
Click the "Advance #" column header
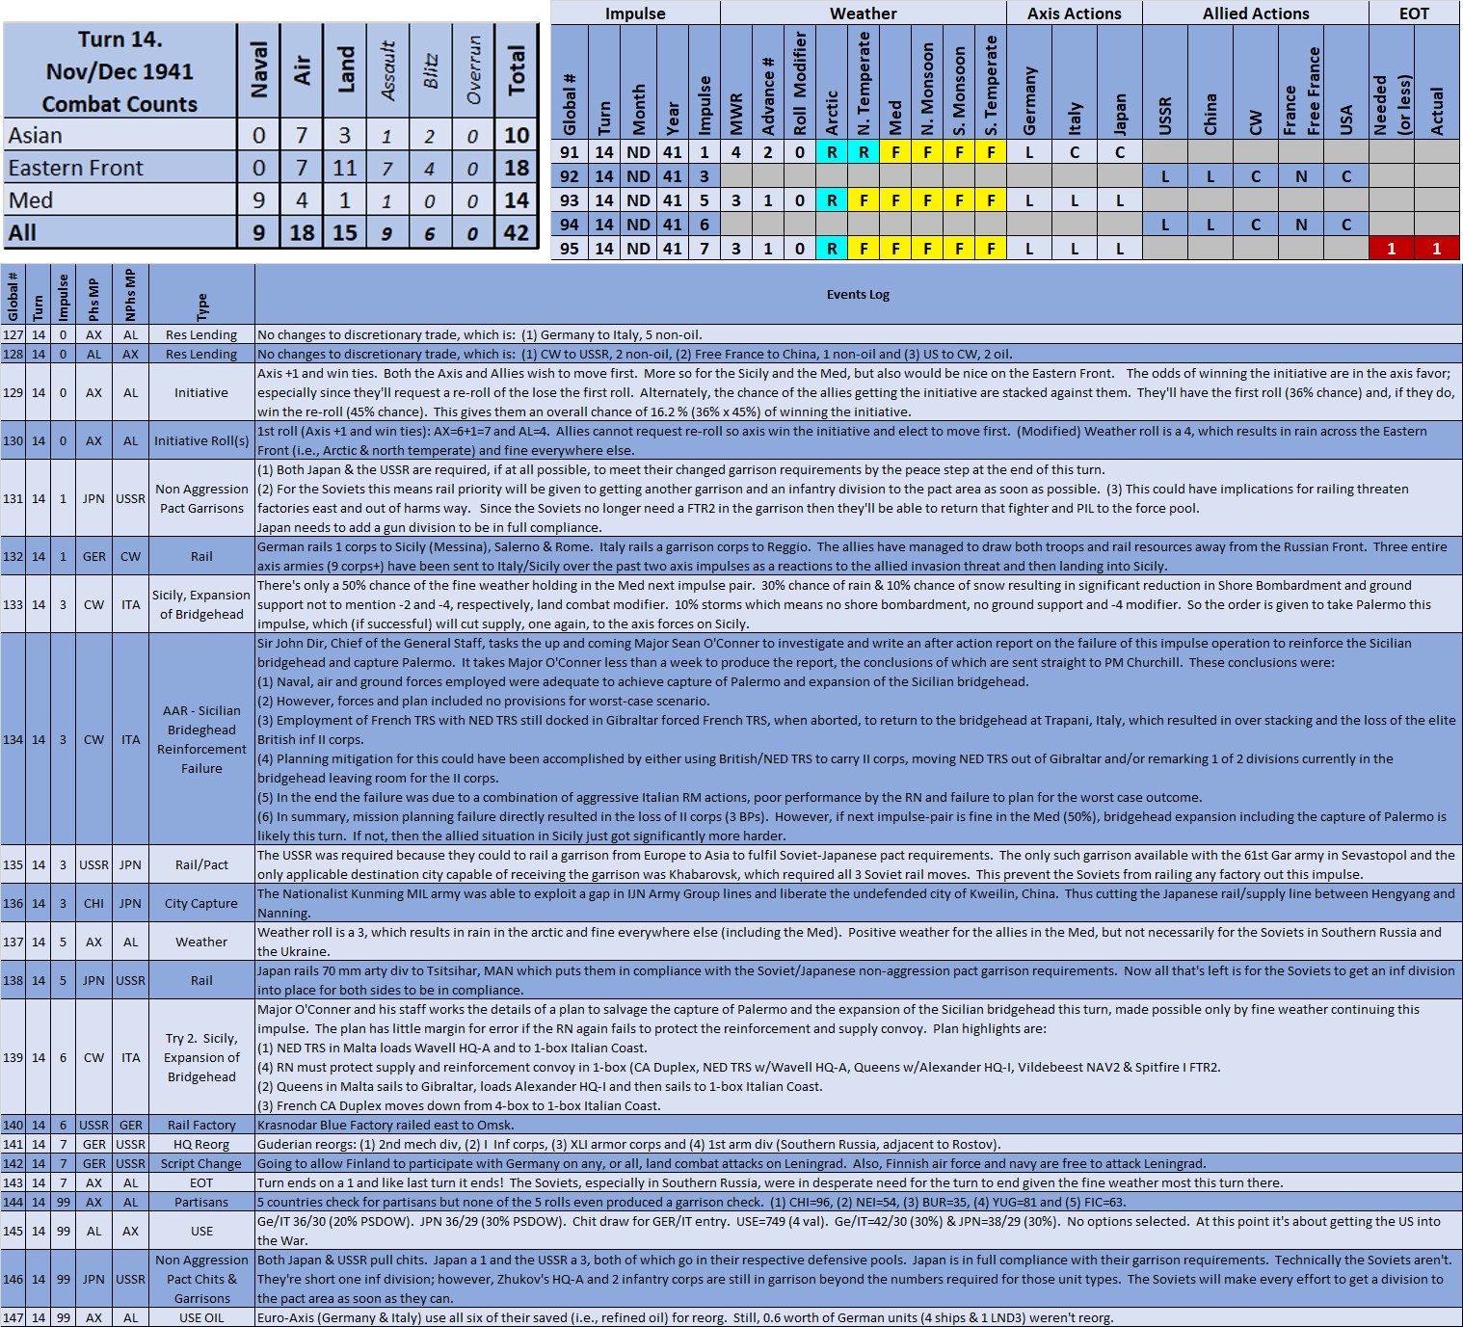pos(768,82)
